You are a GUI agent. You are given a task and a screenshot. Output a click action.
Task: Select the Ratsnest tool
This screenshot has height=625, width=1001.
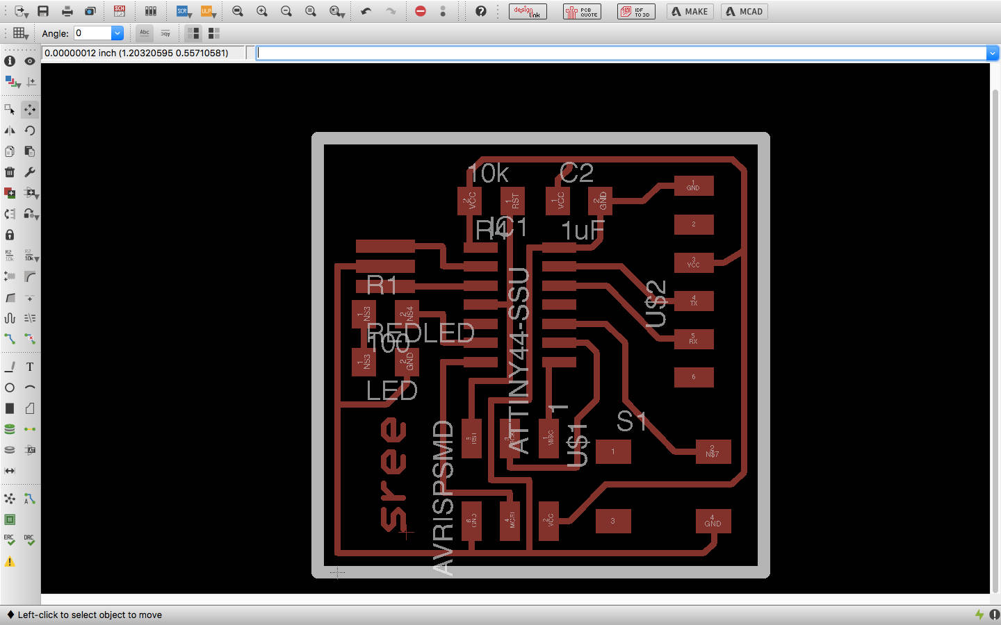(x=10, y=499)
